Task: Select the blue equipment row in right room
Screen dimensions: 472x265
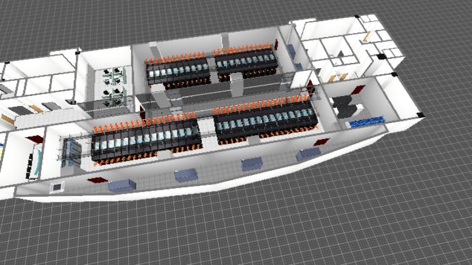Action: pos(366,122)
